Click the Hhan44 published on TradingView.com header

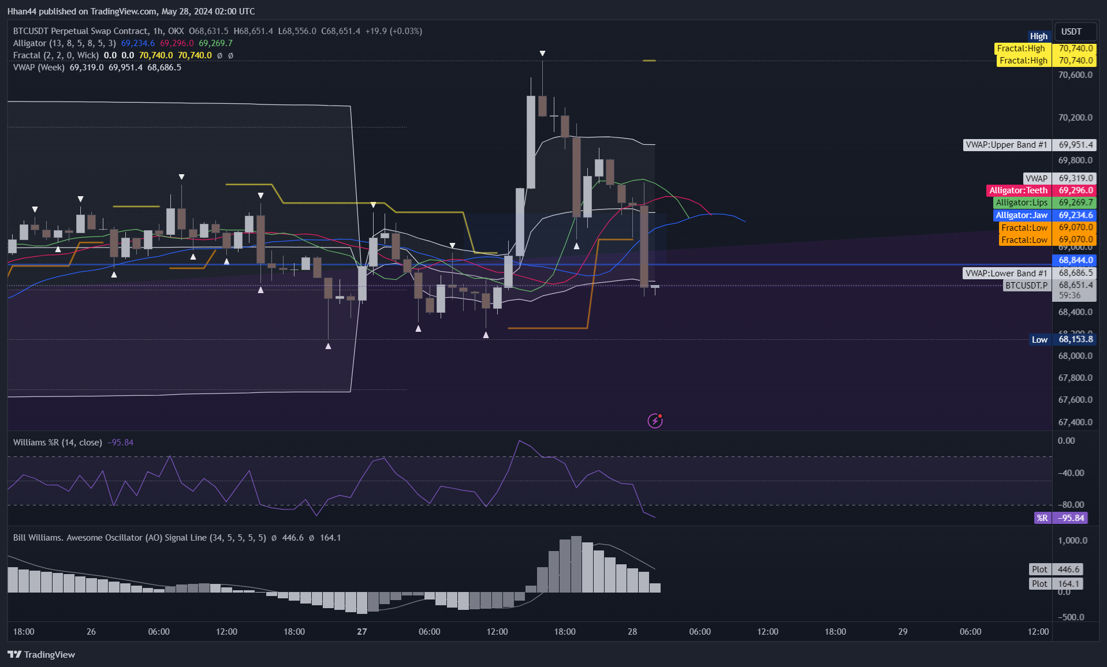[131, 11]
